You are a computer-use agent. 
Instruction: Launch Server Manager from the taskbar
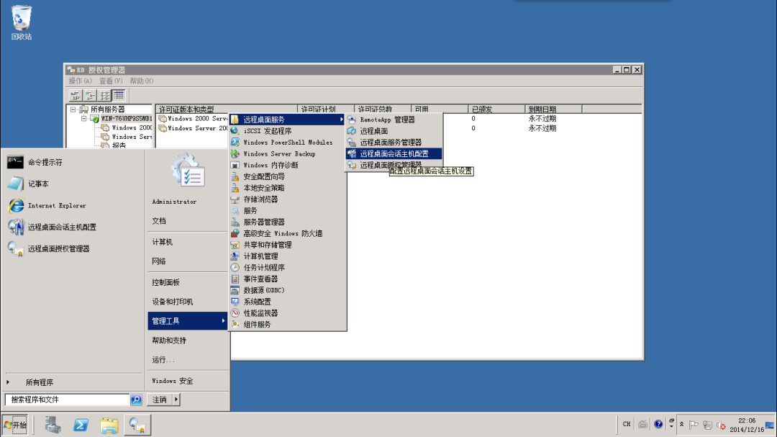pyautogui.click(x=53, y=425)
